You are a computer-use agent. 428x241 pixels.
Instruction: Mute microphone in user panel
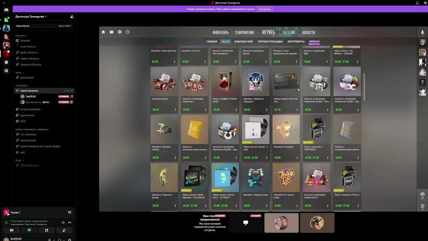pyautogui.click(x=49, y=240)
